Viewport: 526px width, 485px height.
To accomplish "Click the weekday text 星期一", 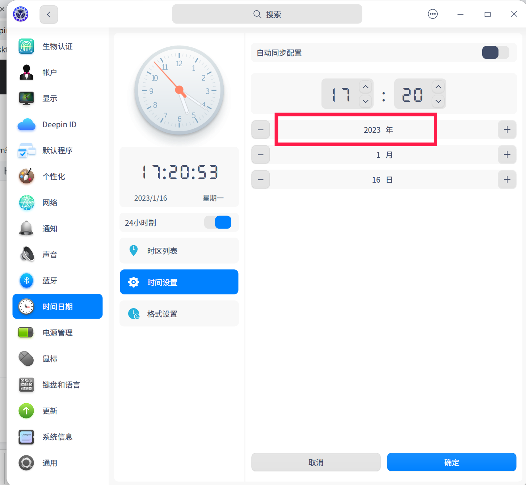I will click(213, 198).
